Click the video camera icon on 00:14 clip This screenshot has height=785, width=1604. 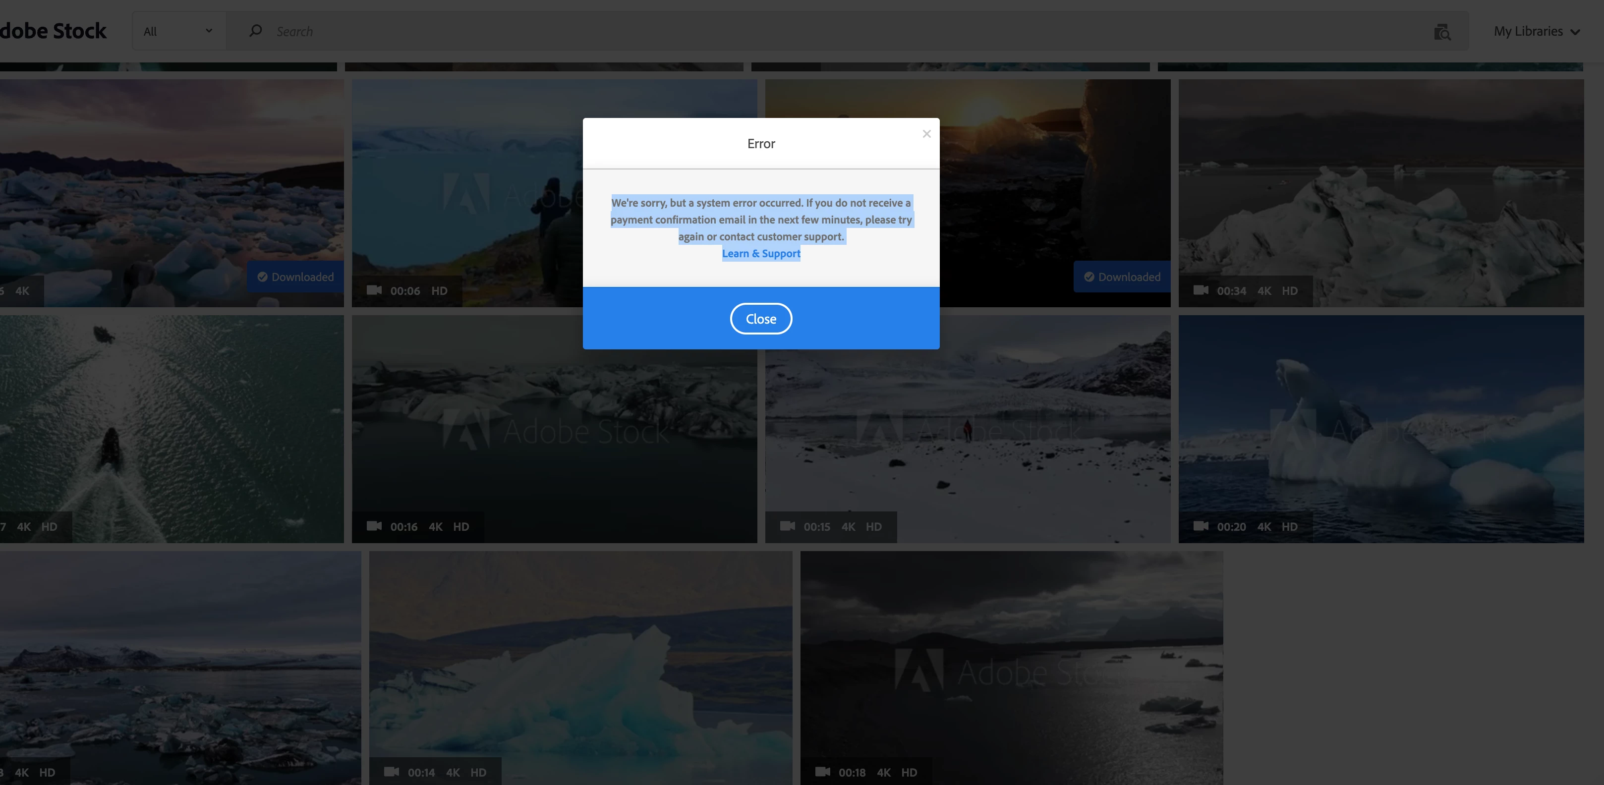click(x=392, y=772)
